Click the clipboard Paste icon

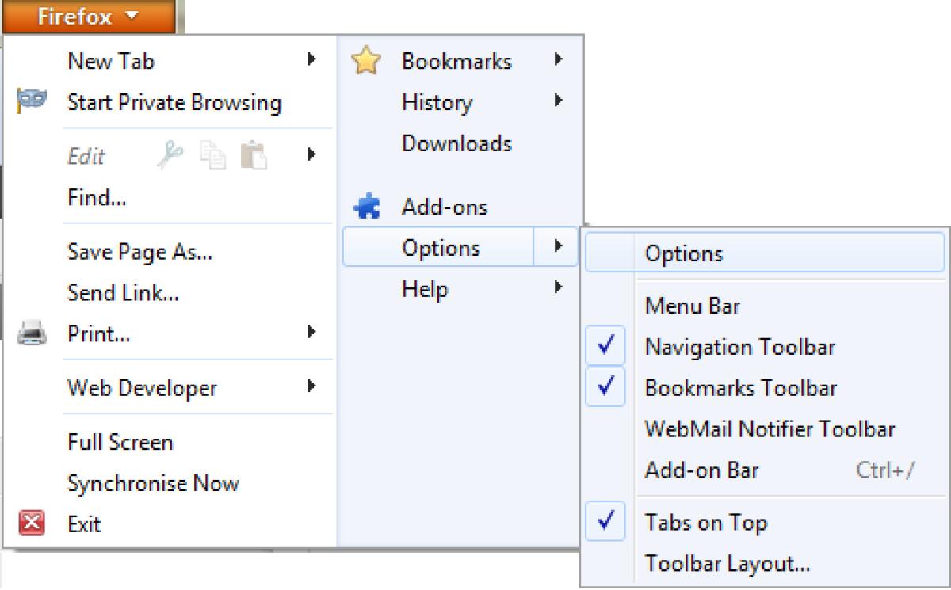pyautogui.click(x=253, y=155)
